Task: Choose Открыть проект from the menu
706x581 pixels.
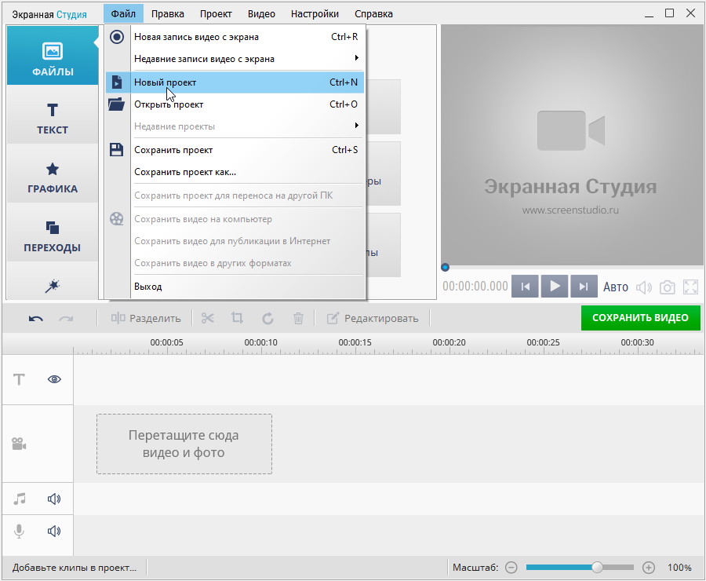Action: click(235, 104)
